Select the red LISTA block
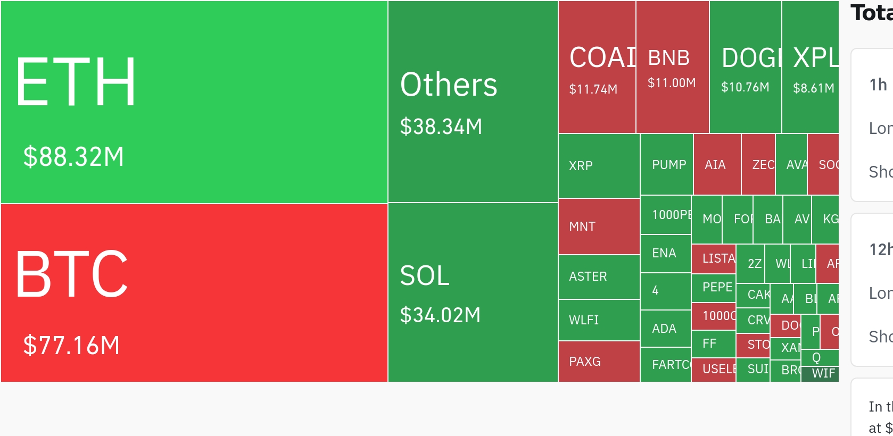 (714, 259)
